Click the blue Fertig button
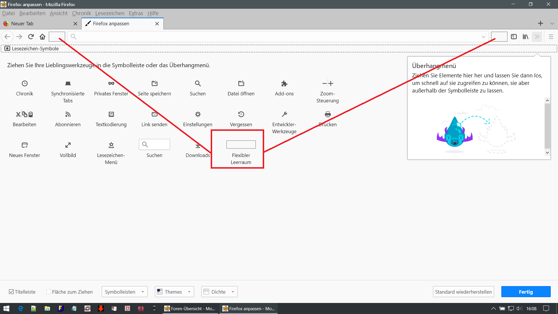This screenshot has width=558, height=314. coord(526,292)
